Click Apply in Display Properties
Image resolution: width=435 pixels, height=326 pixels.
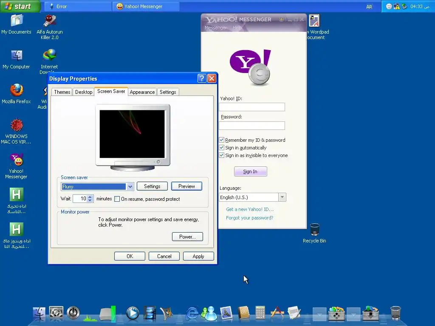pos(198,256)
